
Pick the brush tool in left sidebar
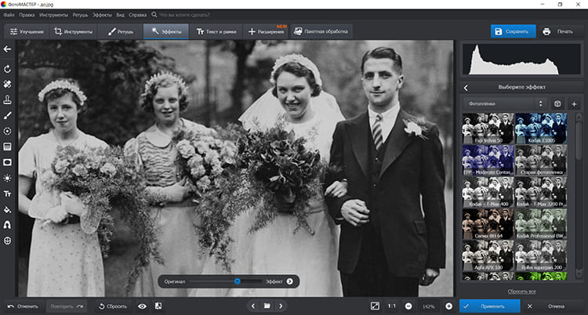[x=7, y=115]
